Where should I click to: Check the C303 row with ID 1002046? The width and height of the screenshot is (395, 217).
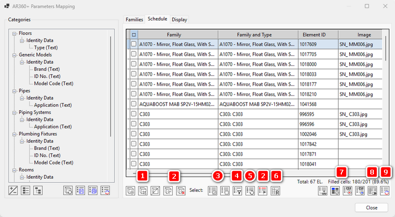click(x=134, y=134)
